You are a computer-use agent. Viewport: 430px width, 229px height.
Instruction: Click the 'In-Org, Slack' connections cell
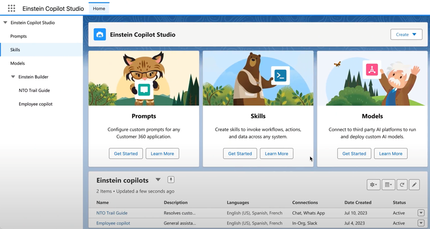click(x=305, y=223)
